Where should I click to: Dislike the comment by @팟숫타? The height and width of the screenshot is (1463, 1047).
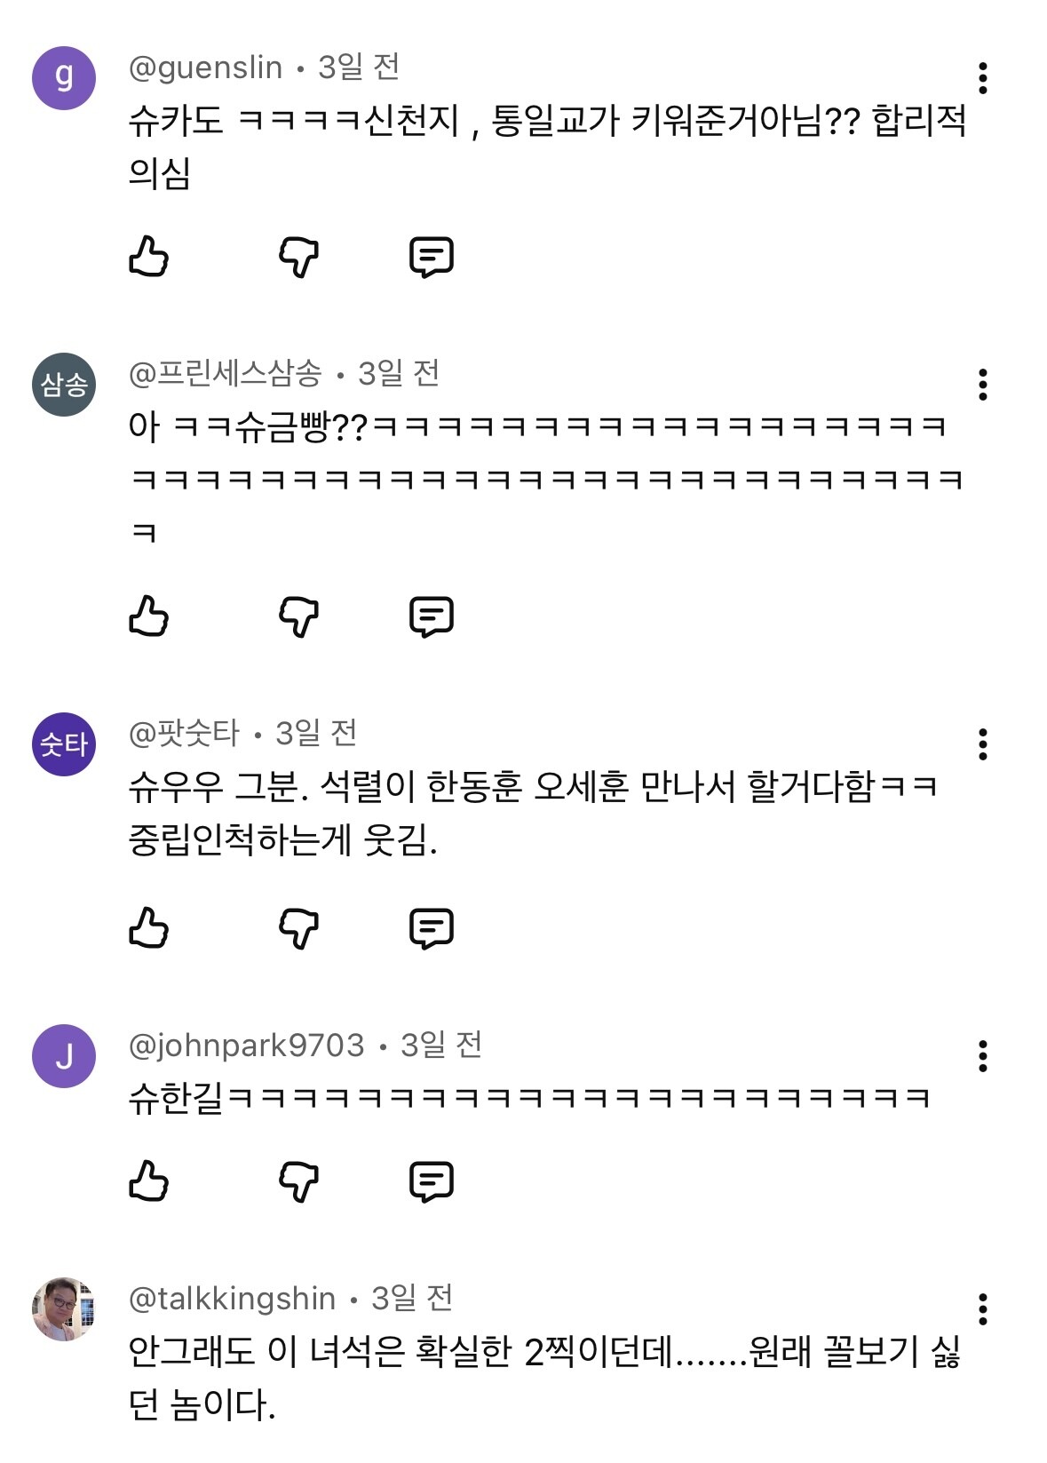point(298,928)
